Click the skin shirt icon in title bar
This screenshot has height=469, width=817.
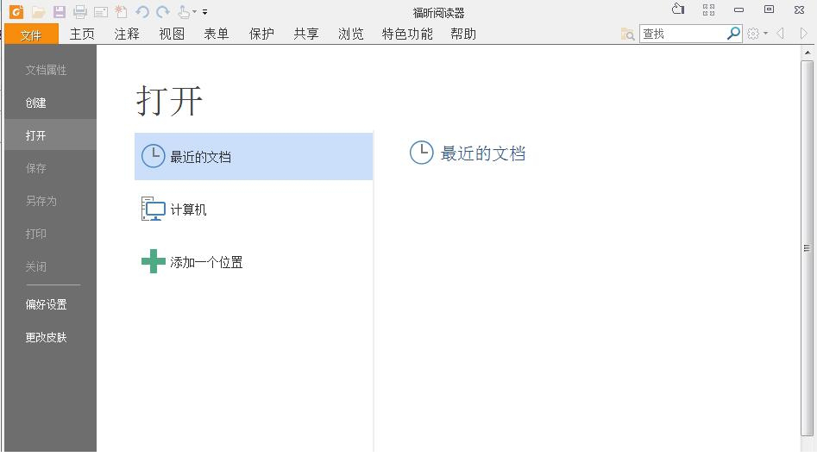tap(678, 9)
